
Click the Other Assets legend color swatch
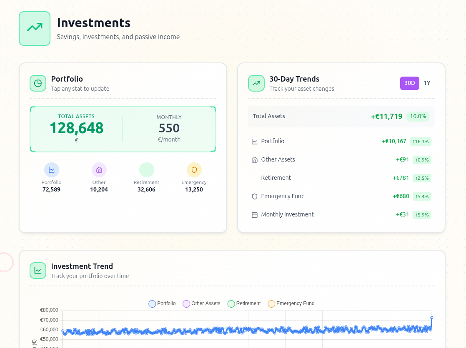pos(186,303)
